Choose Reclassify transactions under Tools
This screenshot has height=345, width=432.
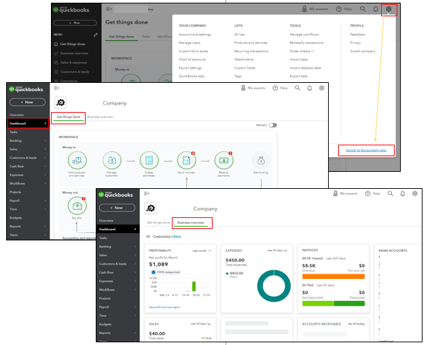pyautogui.click(x=306, y=43)
